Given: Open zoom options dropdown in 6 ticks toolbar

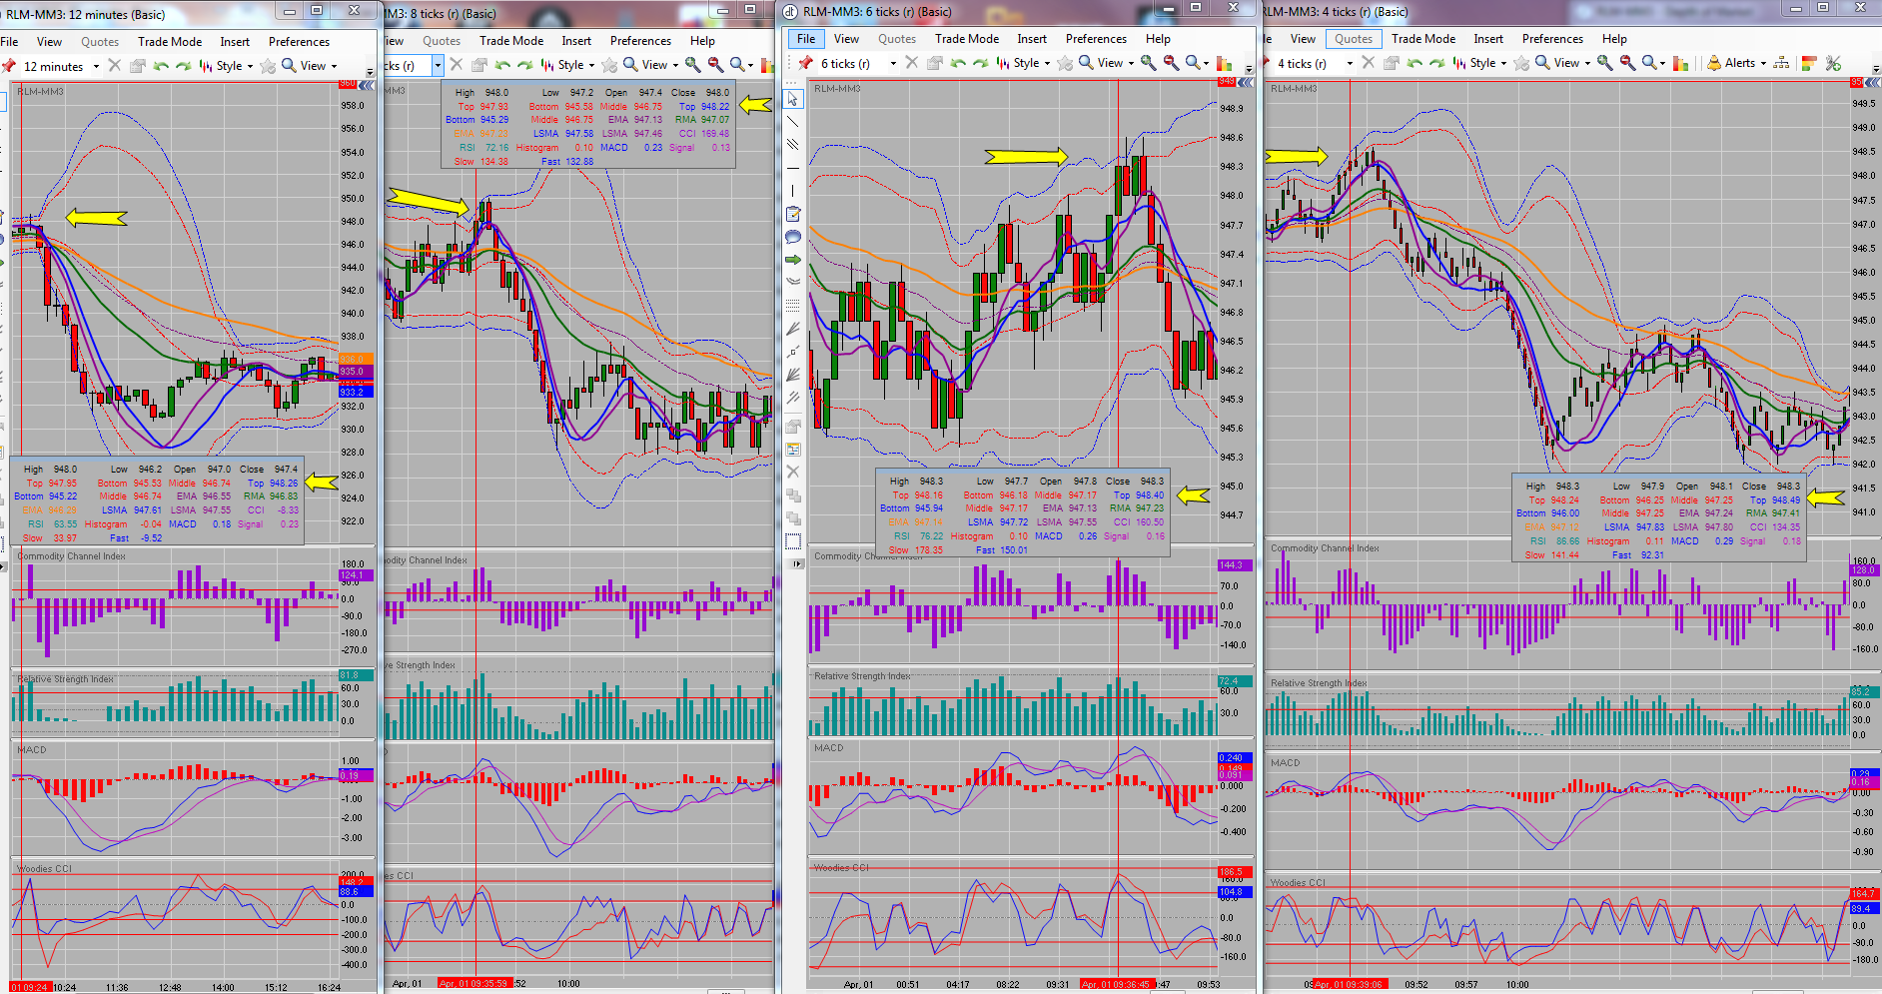Looking at the screenshot, I should pyautogui.click(x=1207, y=64).
